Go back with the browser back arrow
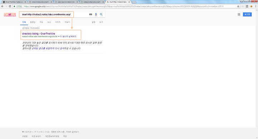This screenshot has width=258, height=139. (x=2, y=6)
